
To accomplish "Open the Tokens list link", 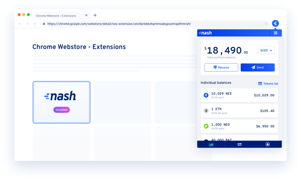I will [x=268, y=84].
